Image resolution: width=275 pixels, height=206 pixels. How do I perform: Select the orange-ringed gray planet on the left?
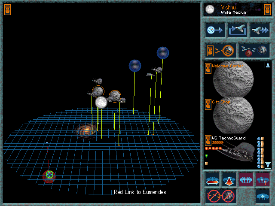coord(98,91)
